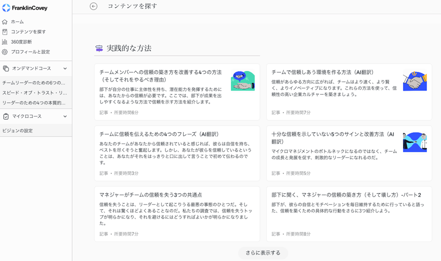Viewport: 441px width, 261px height.
Task: Click the home icon in sidebar
Action: [5, 22]
